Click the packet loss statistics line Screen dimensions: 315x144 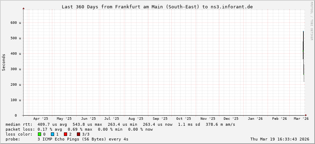tap(79, 129)
